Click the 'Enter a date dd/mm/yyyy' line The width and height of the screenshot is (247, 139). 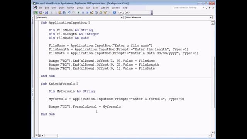click(x=123, y=53)
